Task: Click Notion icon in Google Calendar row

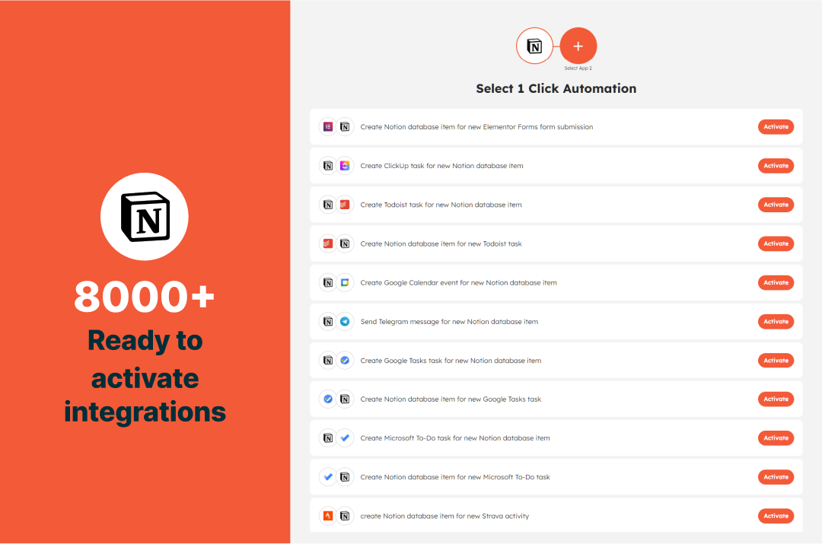Action: [x=327, y=282]
